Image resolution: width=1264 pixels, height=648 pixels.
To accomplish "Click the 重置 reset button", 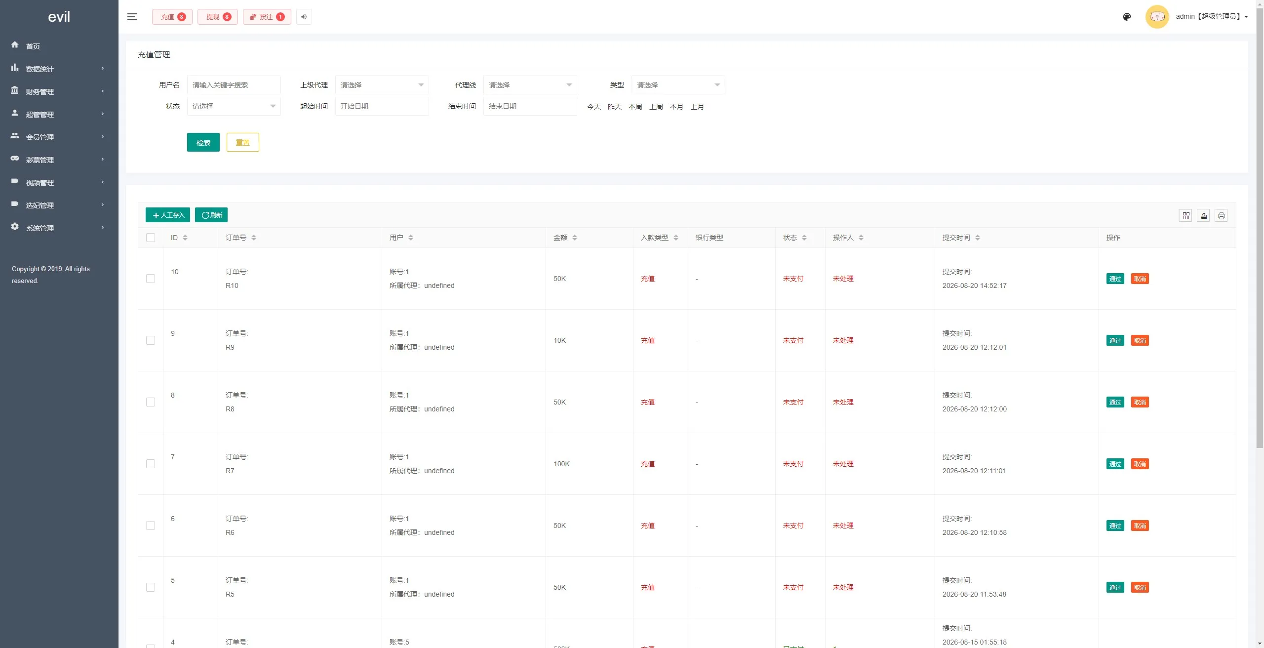I will pos(242,142).
